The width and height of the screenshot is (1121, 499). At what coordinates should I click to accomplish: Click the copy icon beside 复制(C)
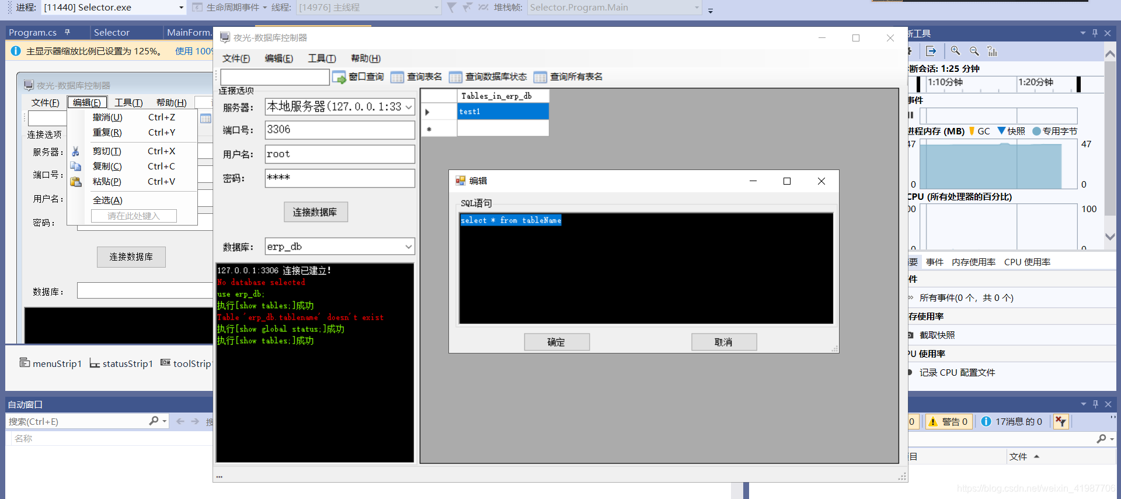(x=76, y=167)
